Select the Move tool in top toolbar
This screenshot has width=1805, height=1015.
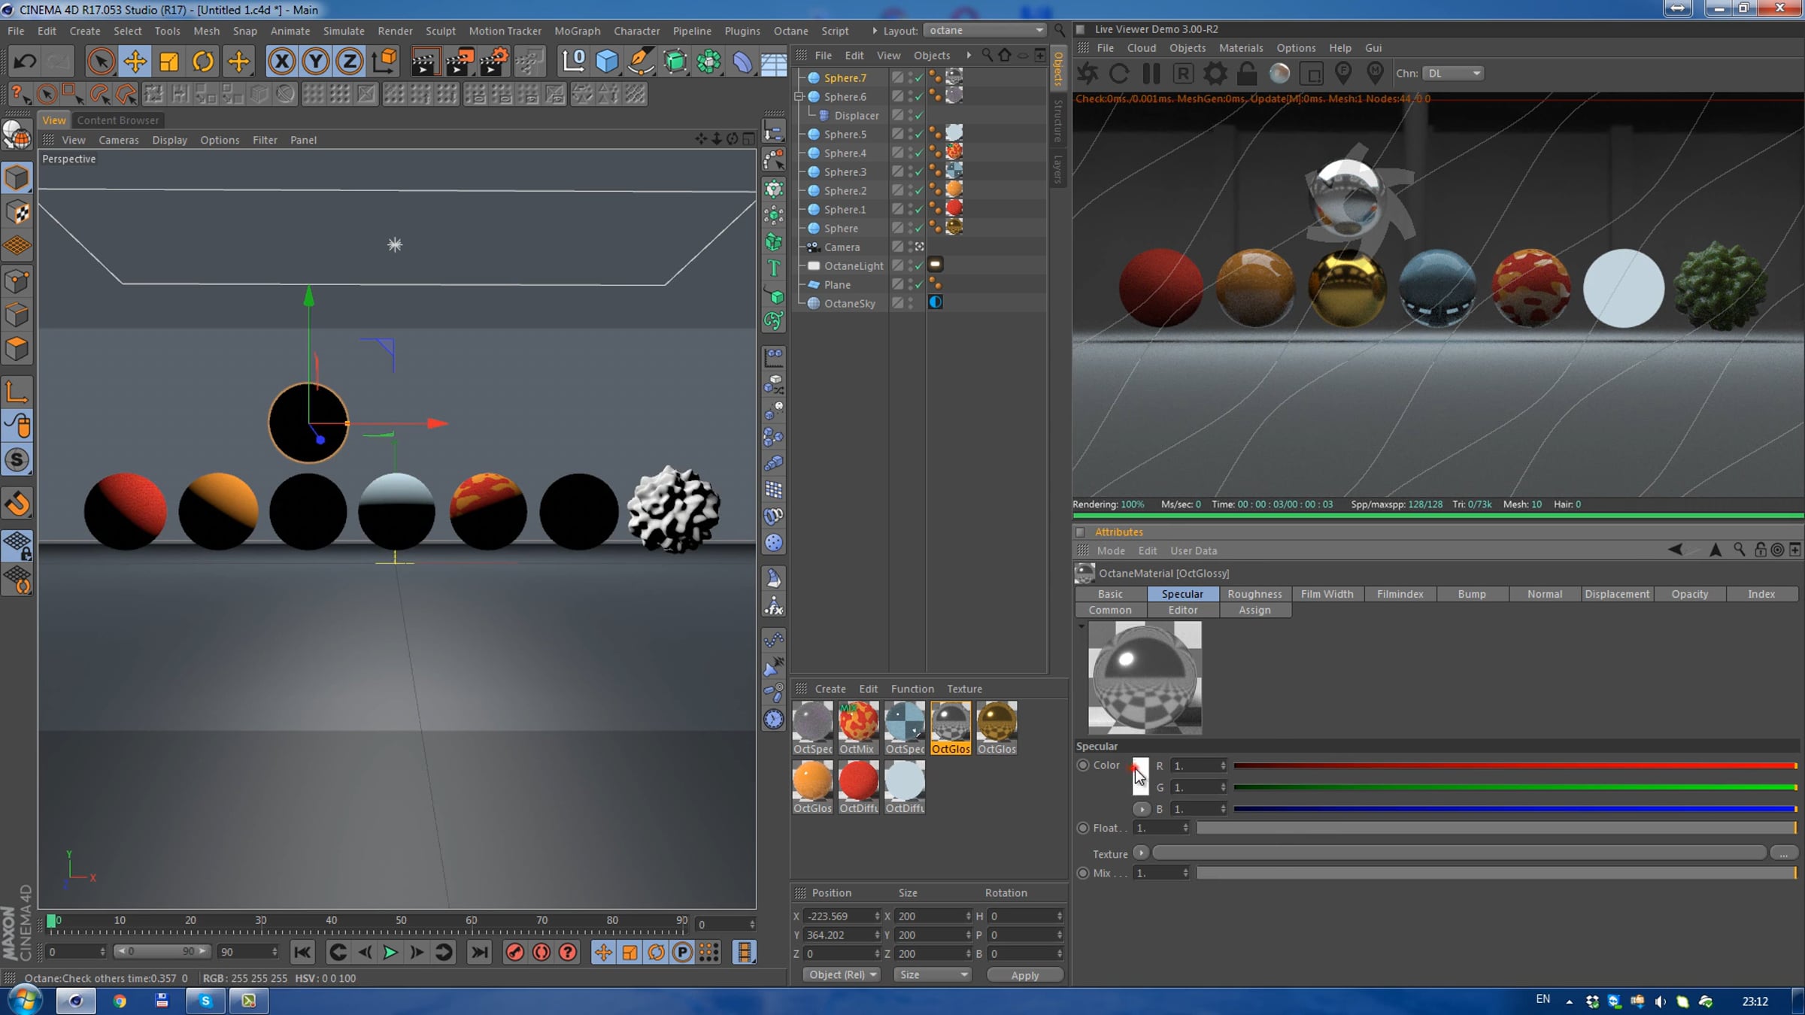135,61
